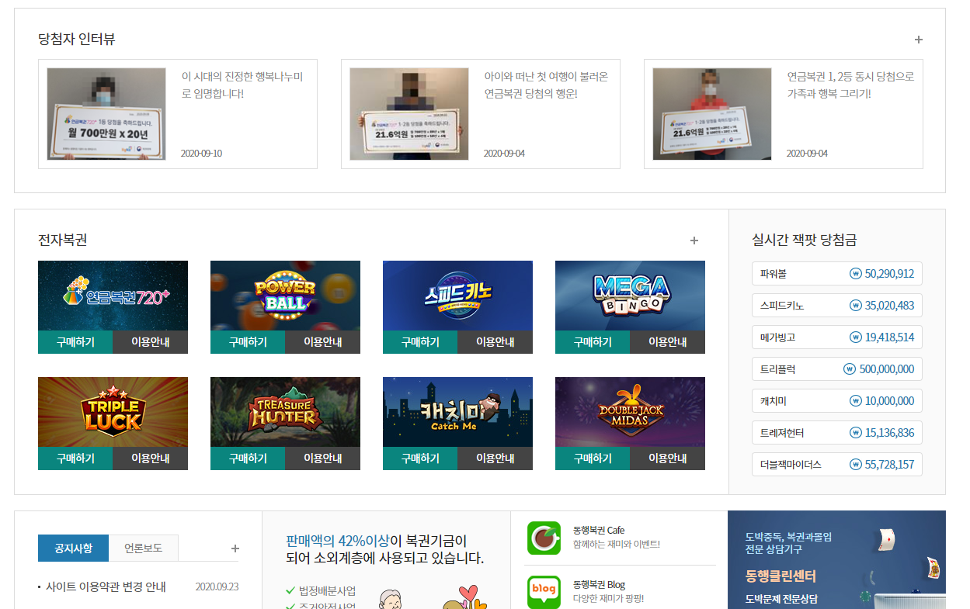Viewport: 970px width, 609px height.
Task: Click 구매하기 under Treasure Hunter
Action: [x=248, y=458]
